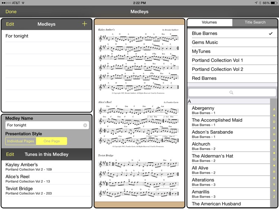Jump to letter H in index
Screen dimensions: 279x209
coord(274,134)
